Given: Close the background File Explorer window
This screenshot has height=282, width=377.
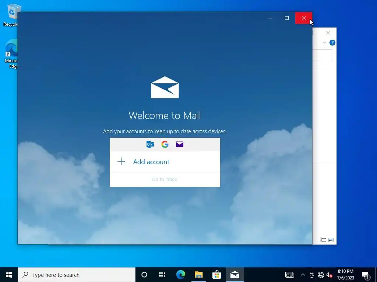Looking at the screenshot, I should pos(328,33).
